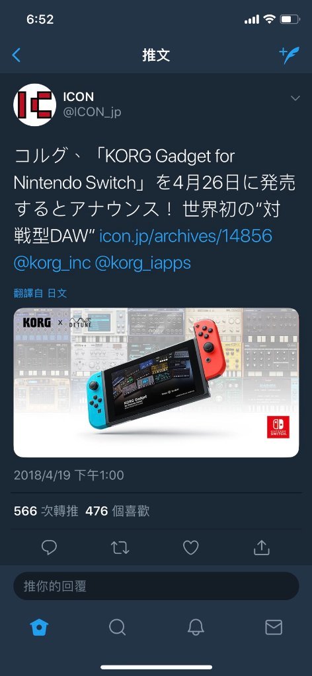Screen dimensions: 312x676
Task: Open the @ICON_jp profile handle
Action: 92,112
